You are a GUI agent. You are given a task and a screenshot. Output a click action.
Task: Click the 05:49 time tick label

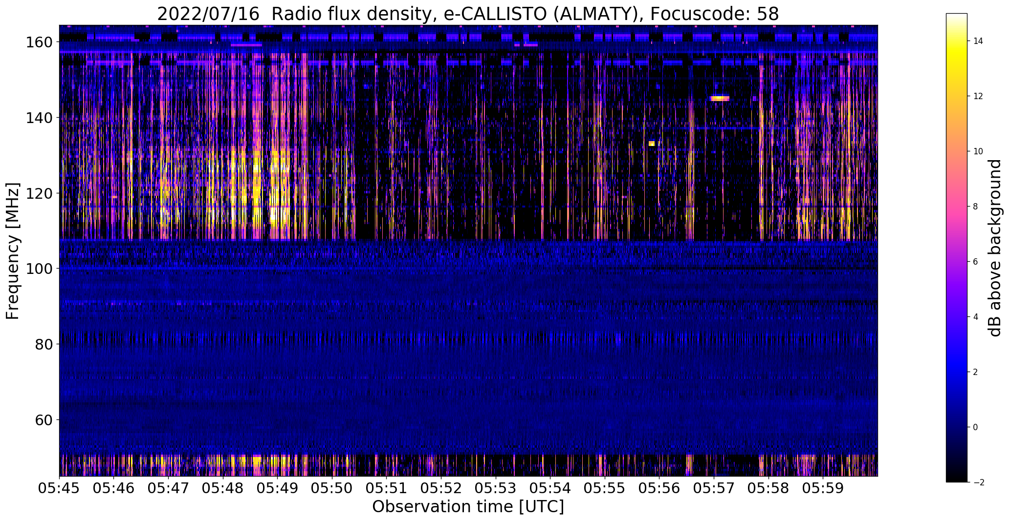coord(278,488)
